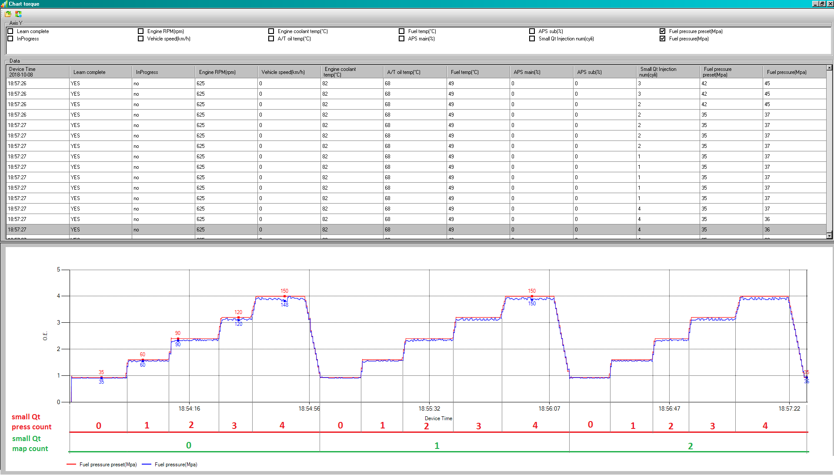
Task: Select the highlighted 18:57:27 data row
Action: pyautogui.click(x=304, y=230)
